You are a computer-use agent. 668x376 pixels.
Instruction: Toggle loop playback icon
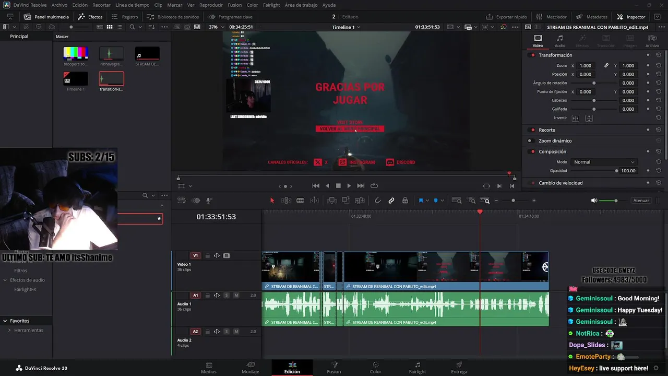(x=374, y=186)
